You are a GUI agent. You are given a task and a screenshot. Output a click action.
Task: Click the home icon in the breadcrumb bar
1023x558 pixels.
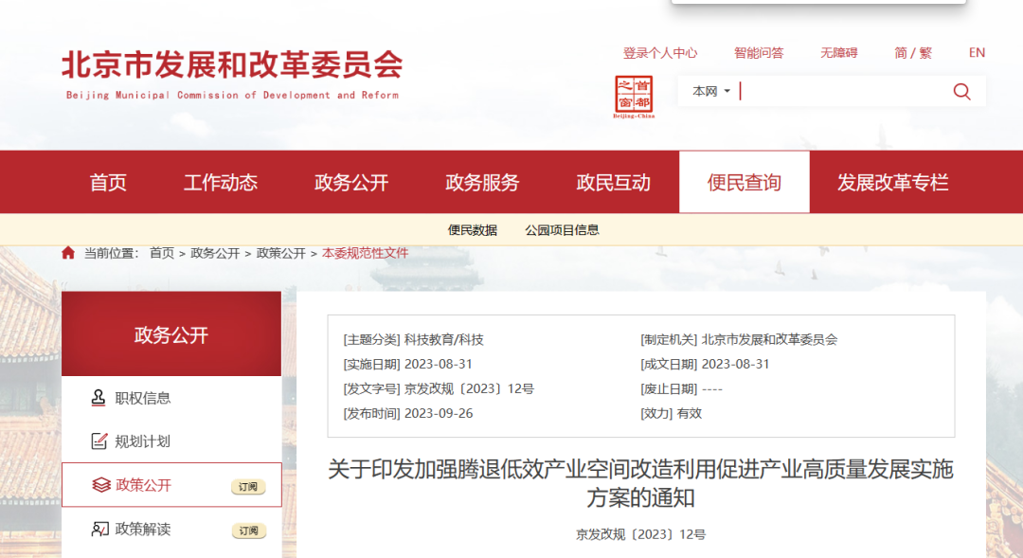pos(67,253)
